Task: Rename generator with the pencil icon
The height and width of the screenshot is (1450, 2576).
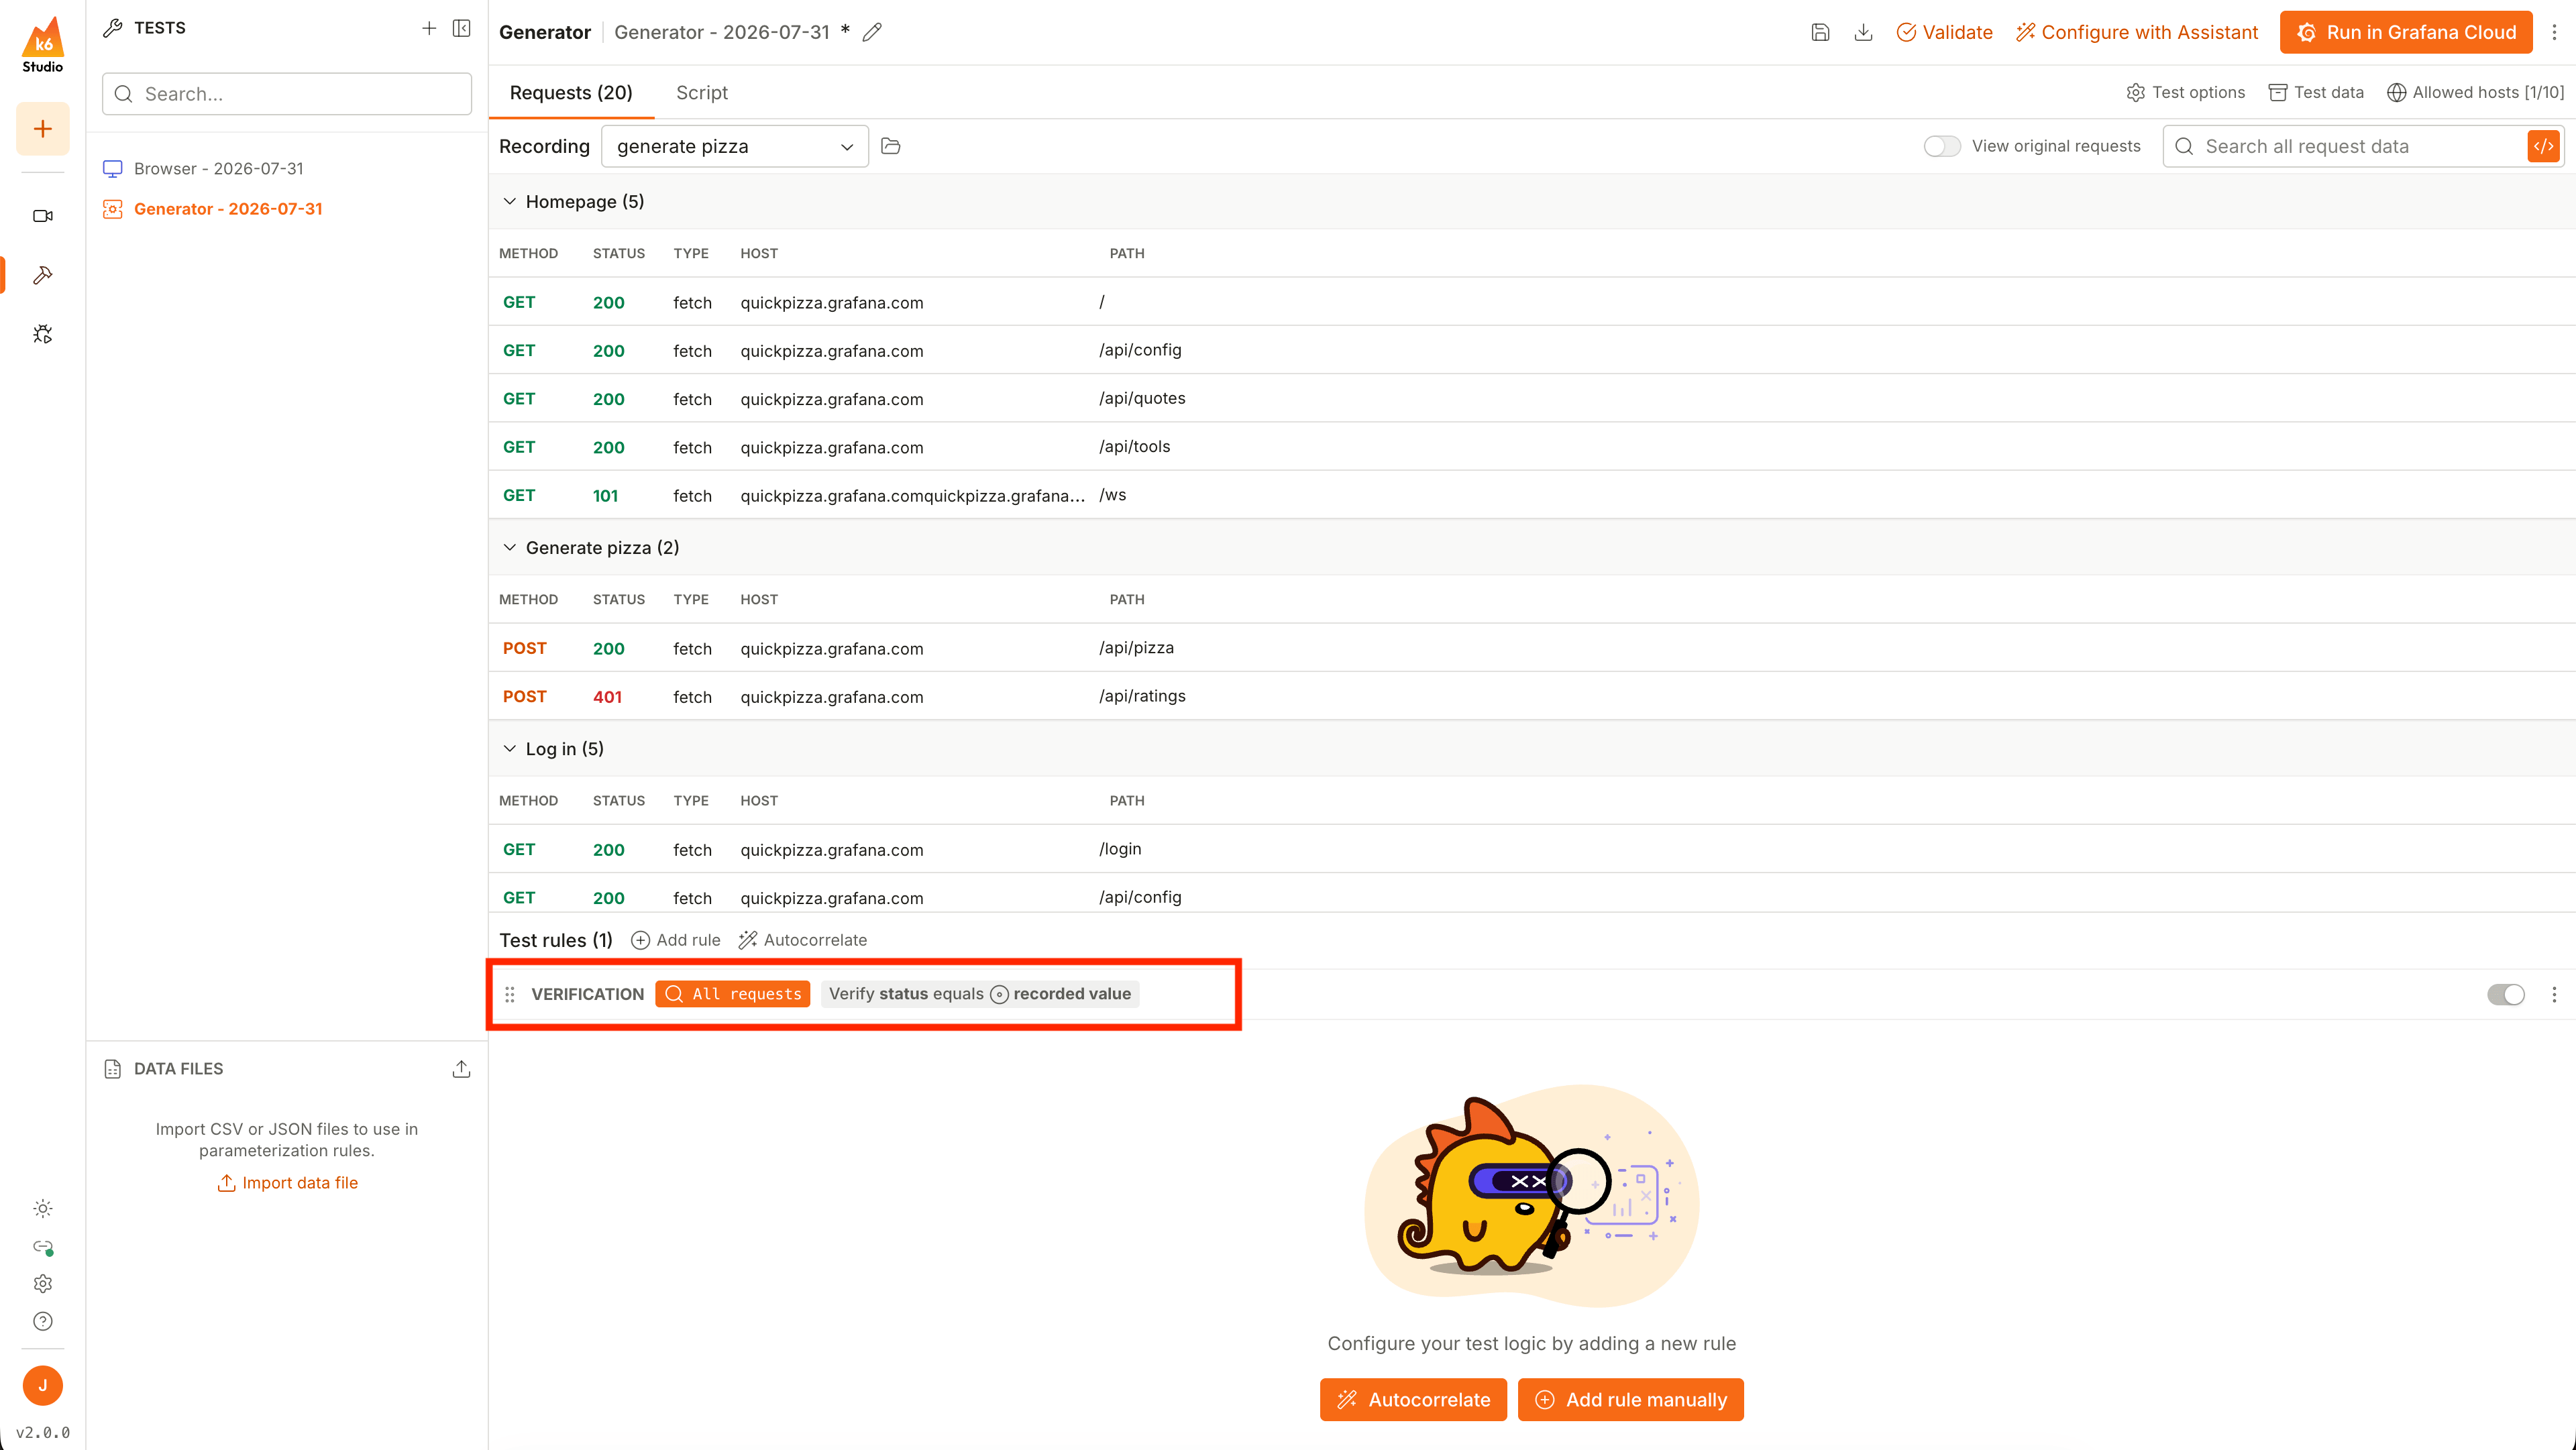Action: 872,32
